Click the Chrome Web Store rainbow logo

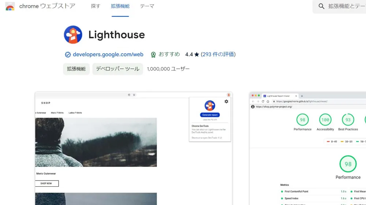(x=10, y=6)
